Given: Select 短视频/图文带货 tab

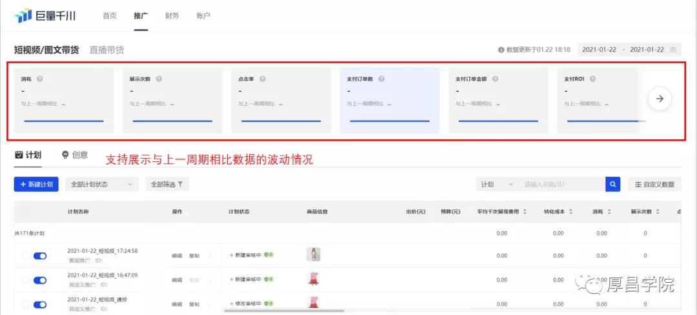Looking at the screenshot, I should click(x=46, y=50).
